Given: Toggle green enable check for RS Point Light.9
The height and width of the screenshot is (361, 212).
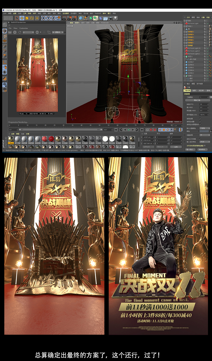Looking at the screenshot, I should coord(208,51).
